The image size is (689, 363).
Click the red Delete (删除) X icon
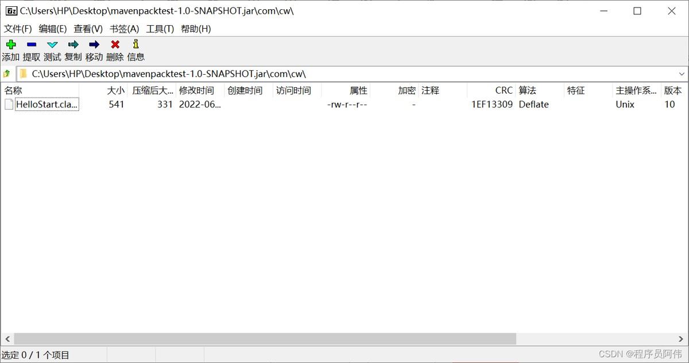tap(115, 45)
